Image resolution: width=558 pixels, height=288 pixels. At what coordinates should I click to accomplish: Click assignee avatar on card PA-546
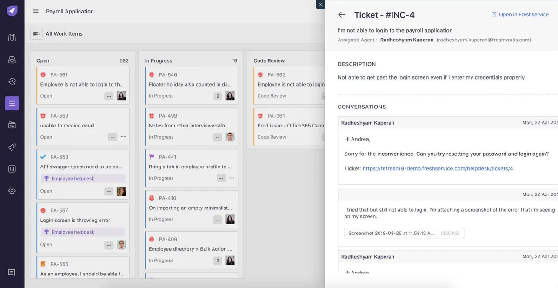(x=230, y=96)
